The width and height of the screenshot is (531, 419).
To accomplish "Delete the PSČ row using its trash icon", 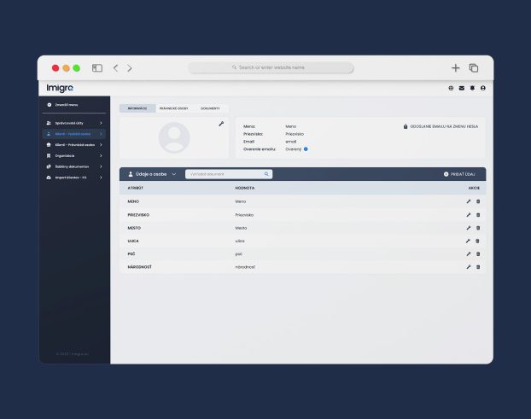I will [x=478, y=253].
